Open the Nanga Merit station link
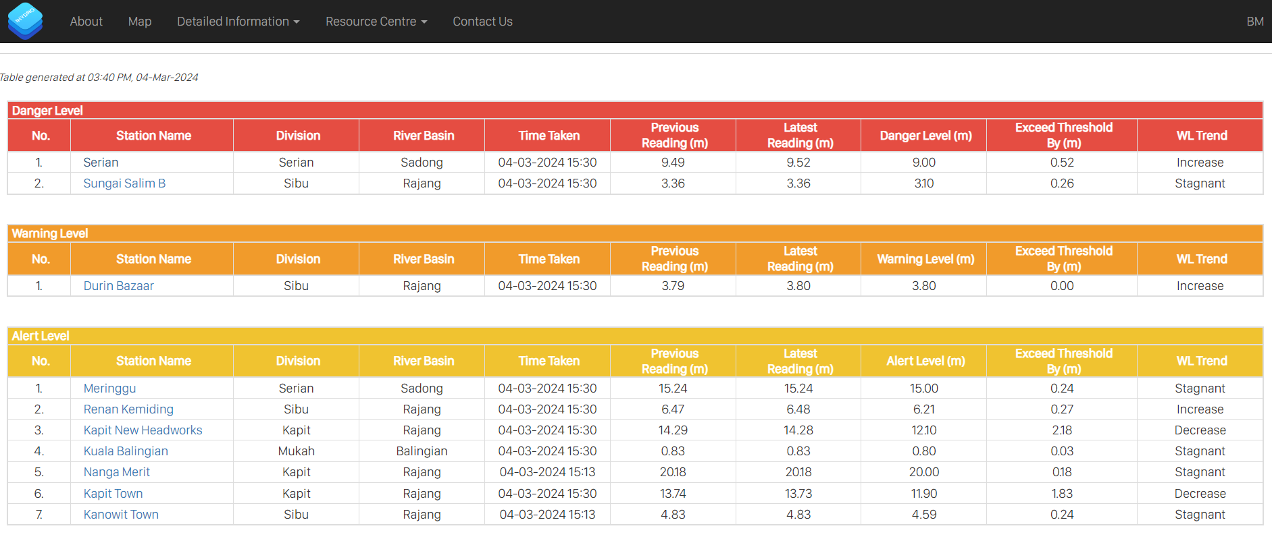The image size is (1272, 545). click(x=117, y=472)
